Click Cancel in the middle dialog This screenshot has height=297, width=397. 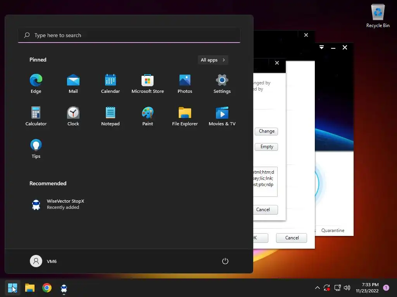(x=292, y=238)
